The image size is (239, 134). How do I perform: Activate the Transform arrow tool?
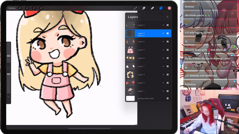pyautogui.click(x=41, y=8)
